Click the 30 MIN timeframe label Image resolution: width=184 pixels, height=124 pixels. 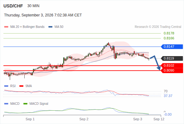pos(33,6)
